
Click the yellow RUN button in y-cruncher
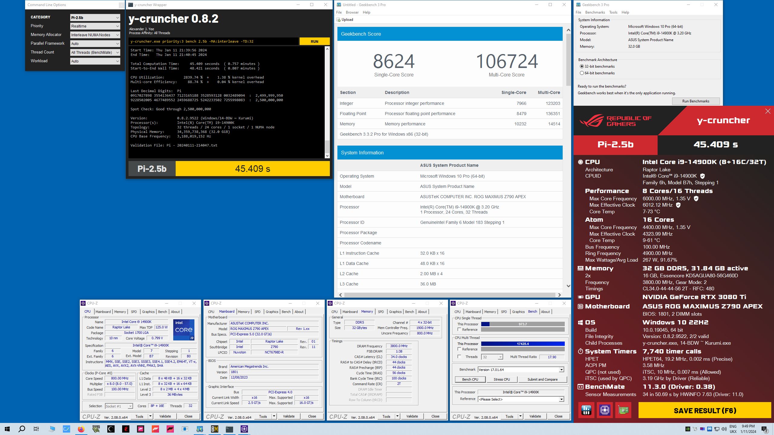pyautogui.click(x=314, y=41)
